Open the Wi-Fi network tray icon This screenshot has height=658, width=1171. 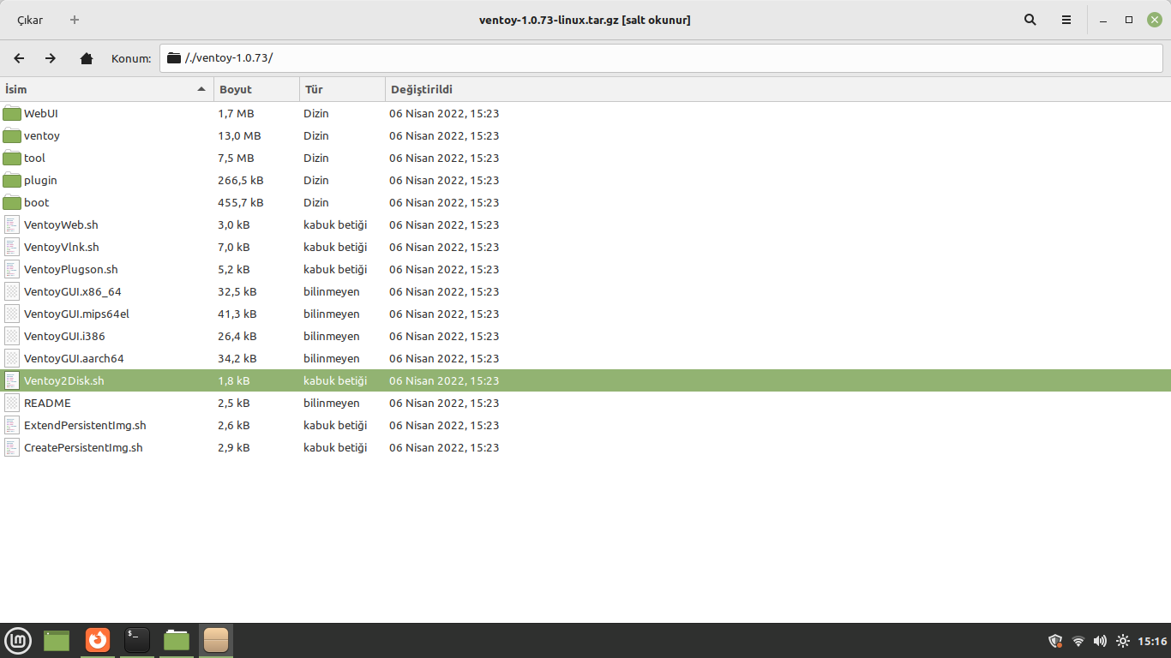click(1078, 641)
